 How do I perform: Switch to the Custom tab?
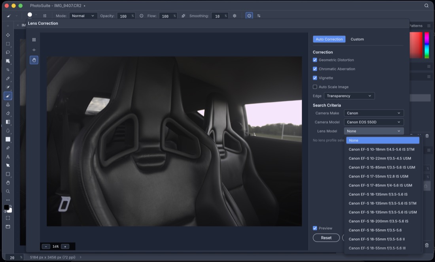(x=357, y=39)
